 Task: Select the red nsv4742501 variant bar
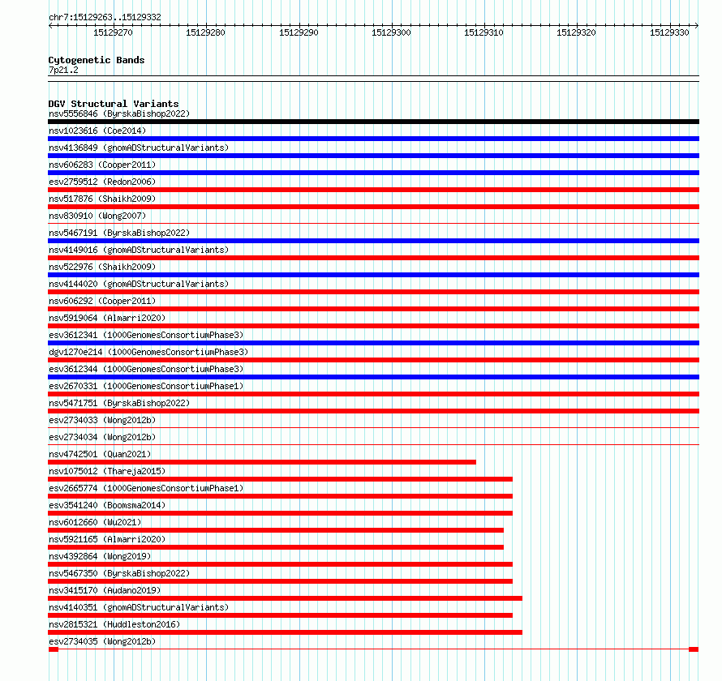pyautogui.click(x=262, y=462)
